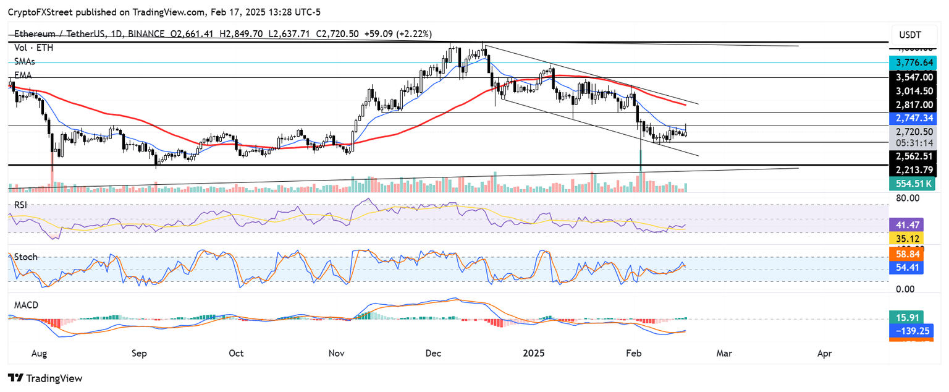949x392 pixels.
Task: Click the 2025 label on the time axis
Action: pos(534,353)
